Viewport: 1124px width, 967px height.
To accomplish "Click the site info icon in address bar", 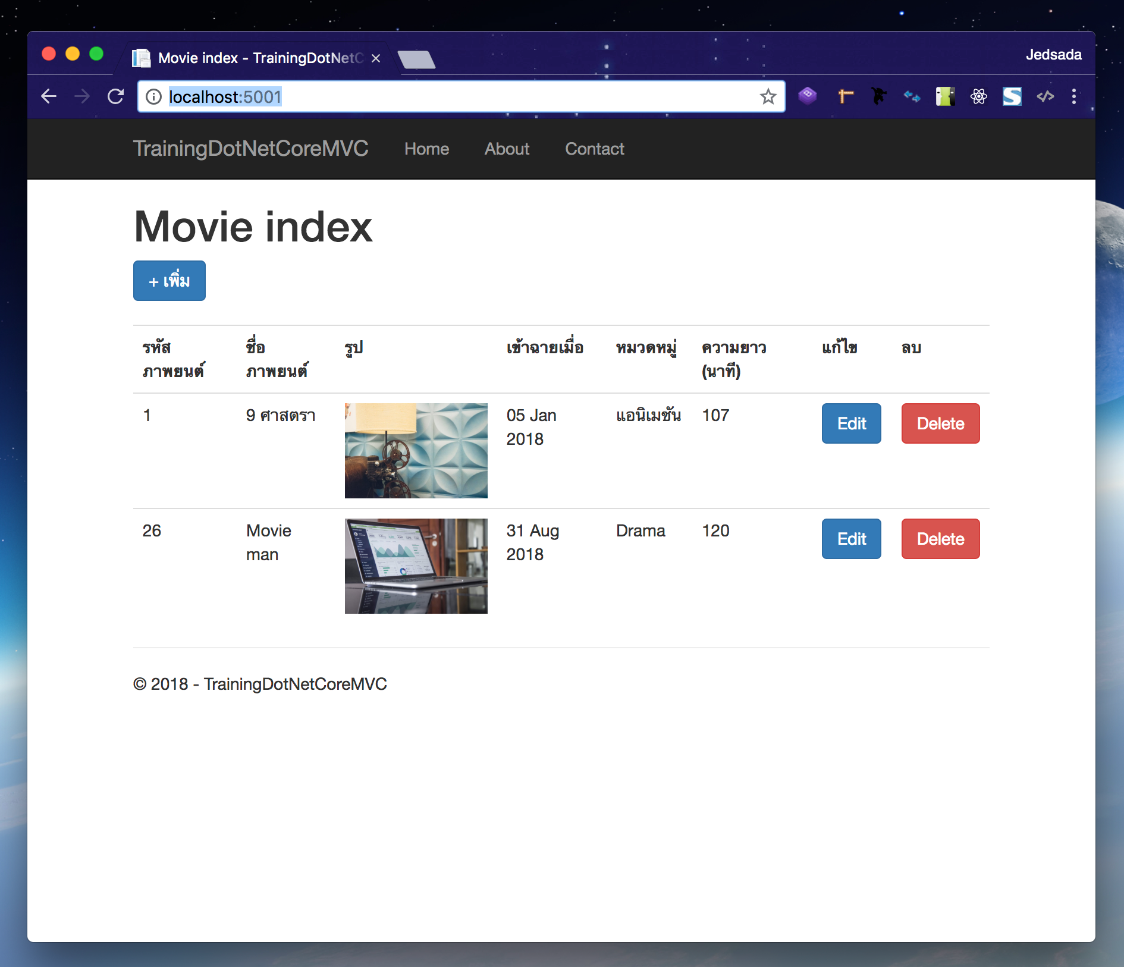I will [153, 96].
